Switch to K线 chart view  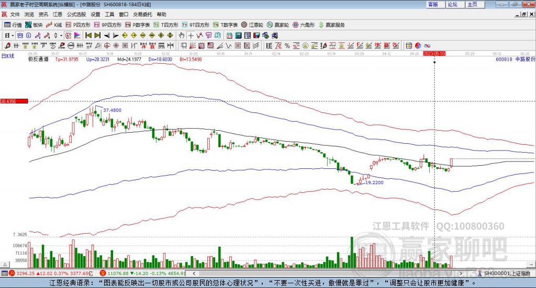pos(54,25)
